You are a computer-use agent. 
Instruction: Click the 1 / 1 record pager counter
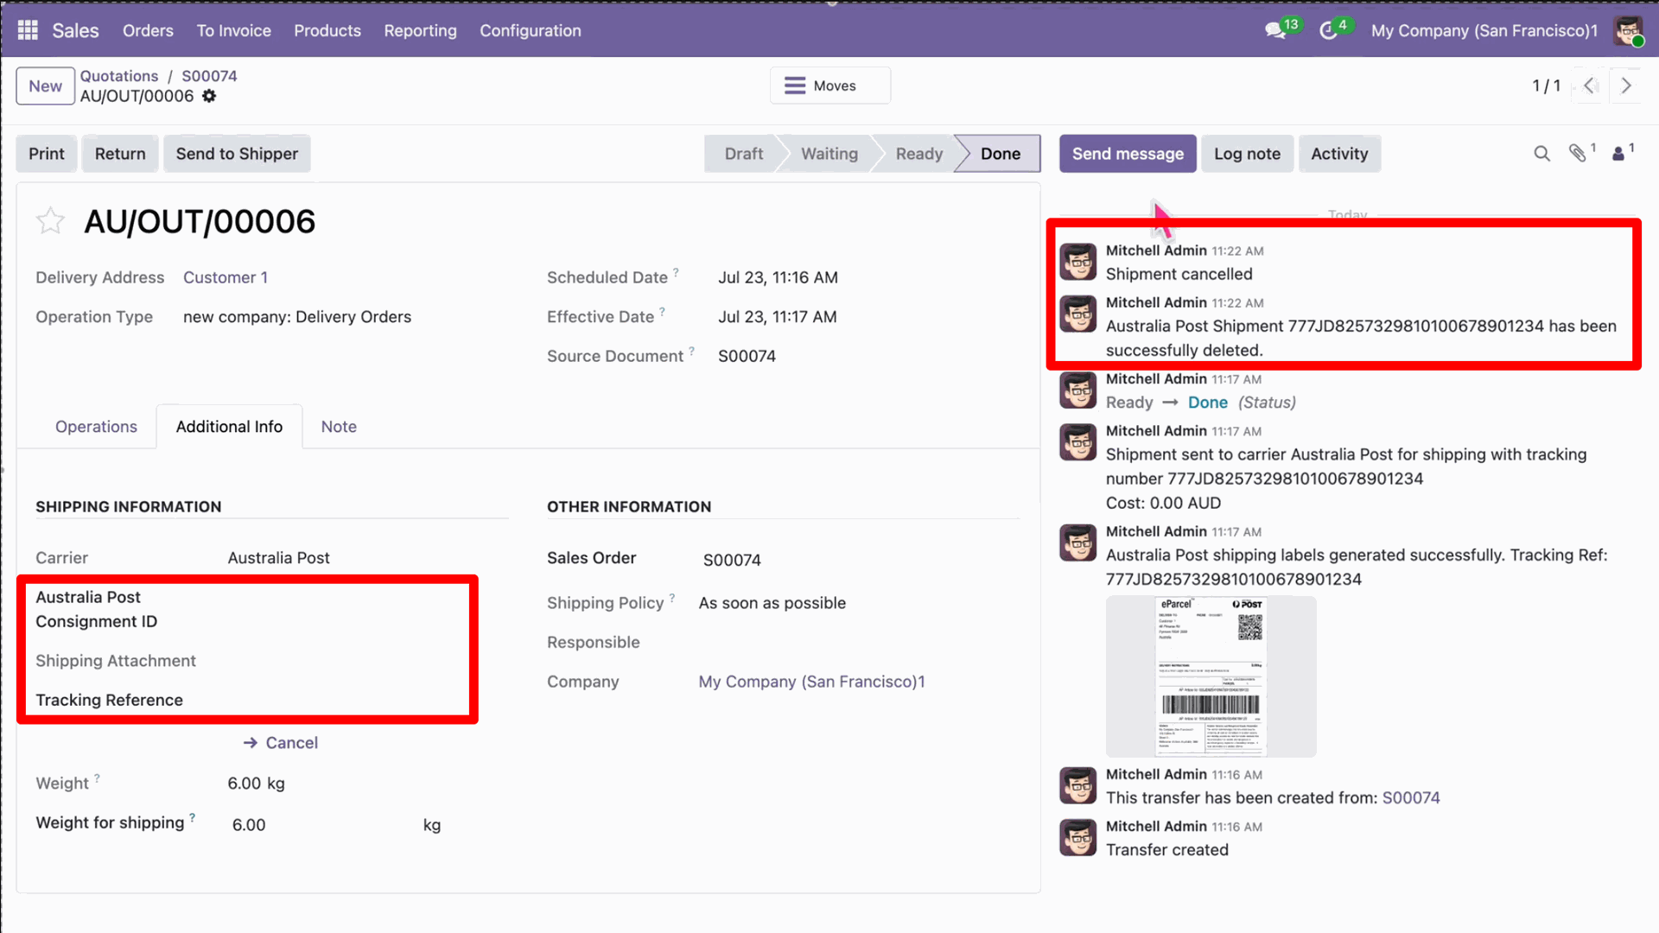click(x=1546, y=86)
